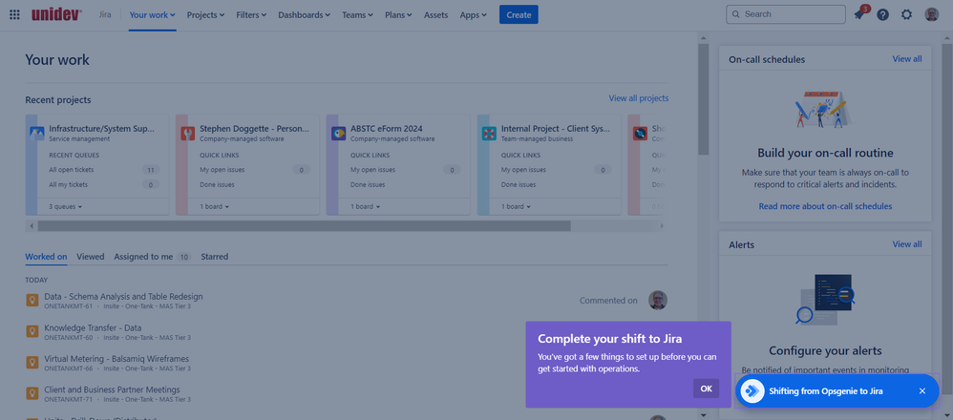Open the help question mark icon
This screenshot has height=420, width=953.
[x=883, y=14]
